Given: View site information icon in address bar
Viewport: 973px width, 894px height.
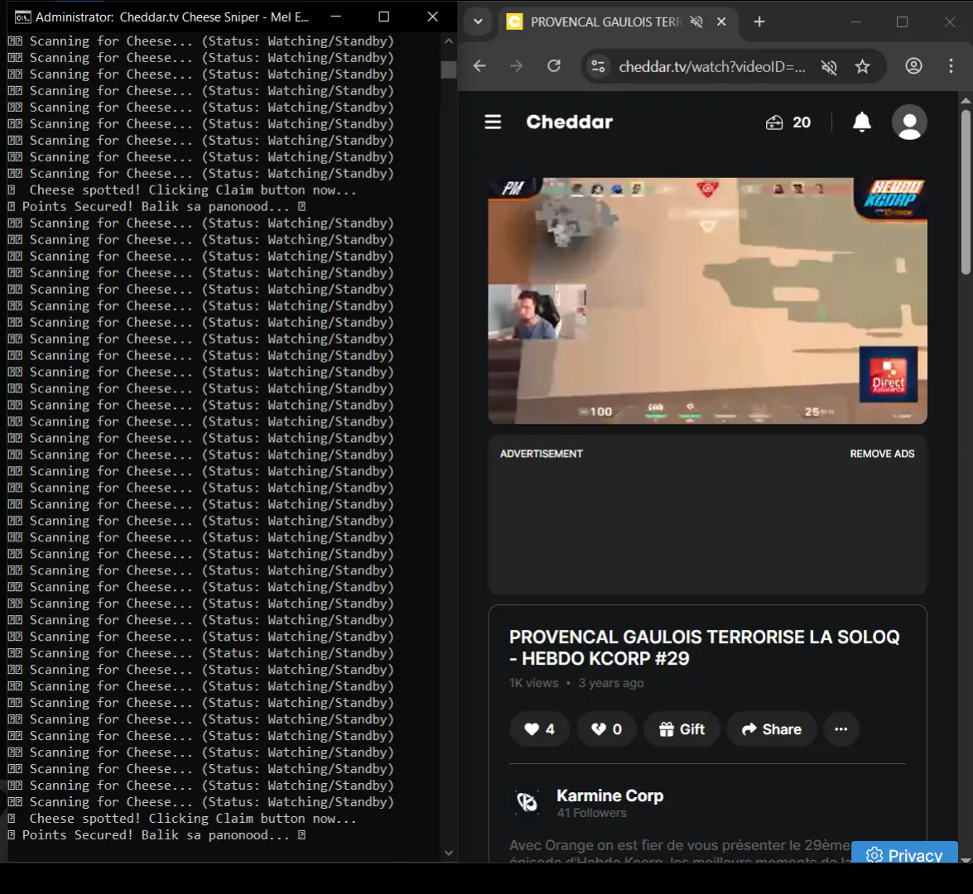Looking at the screenshot, I should [598, 65].
